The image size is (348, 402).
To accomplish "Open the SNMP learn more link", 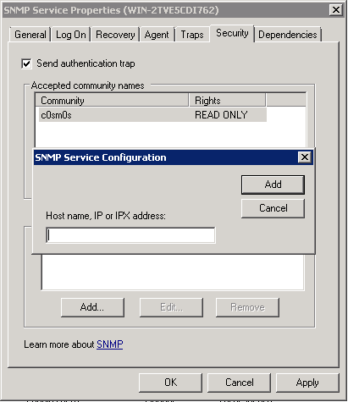I will coord(109,344).
